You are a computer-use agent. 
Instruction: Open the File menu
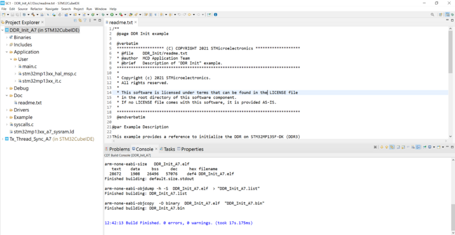pyautogui.click(x=4, y=9)
